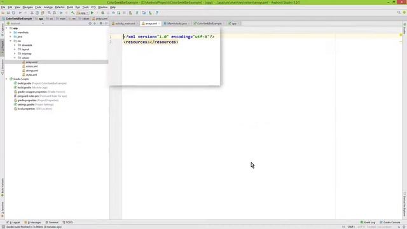The width and height of the screenshot is (407, 229).
Task: Click the Paste toolbar icon
Action: click(43, 13)
